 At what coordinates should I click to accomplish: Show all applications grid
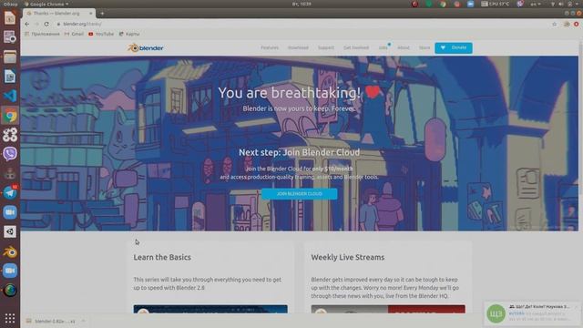click(10, 318)
